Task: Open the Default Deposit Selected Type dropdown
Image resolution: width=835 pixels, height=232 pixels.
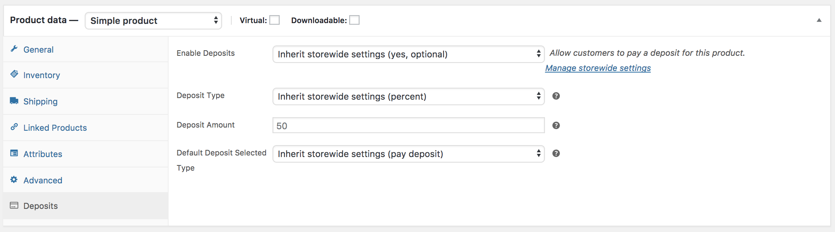Action: [x=408, y=153]
